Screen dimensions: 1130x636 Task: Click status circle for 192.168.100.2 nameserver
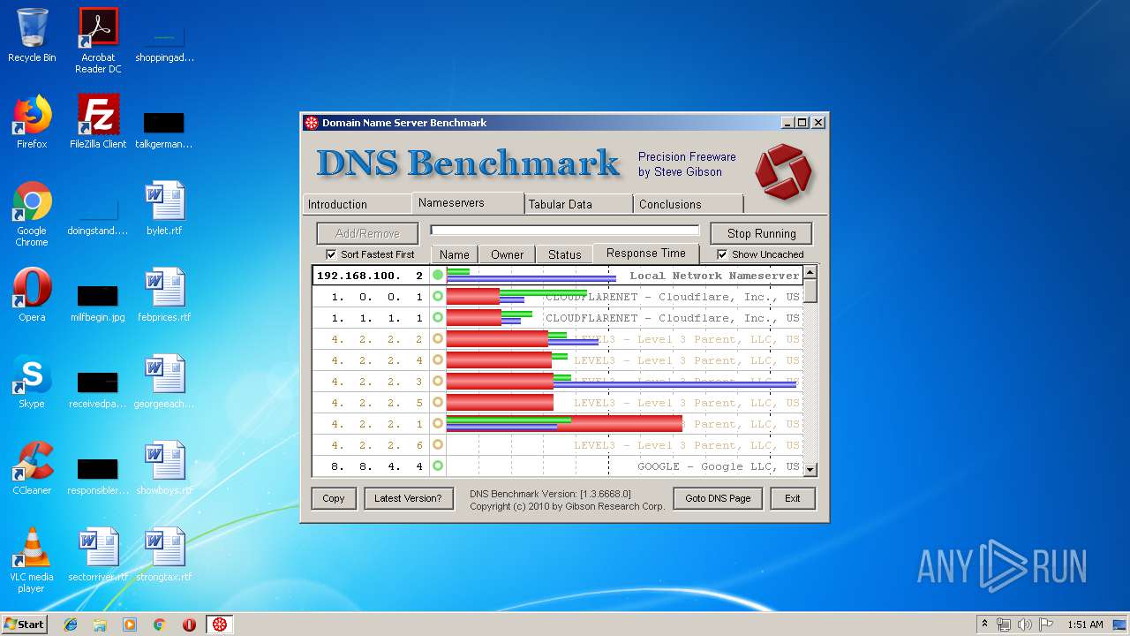click(x=437, y=276)
